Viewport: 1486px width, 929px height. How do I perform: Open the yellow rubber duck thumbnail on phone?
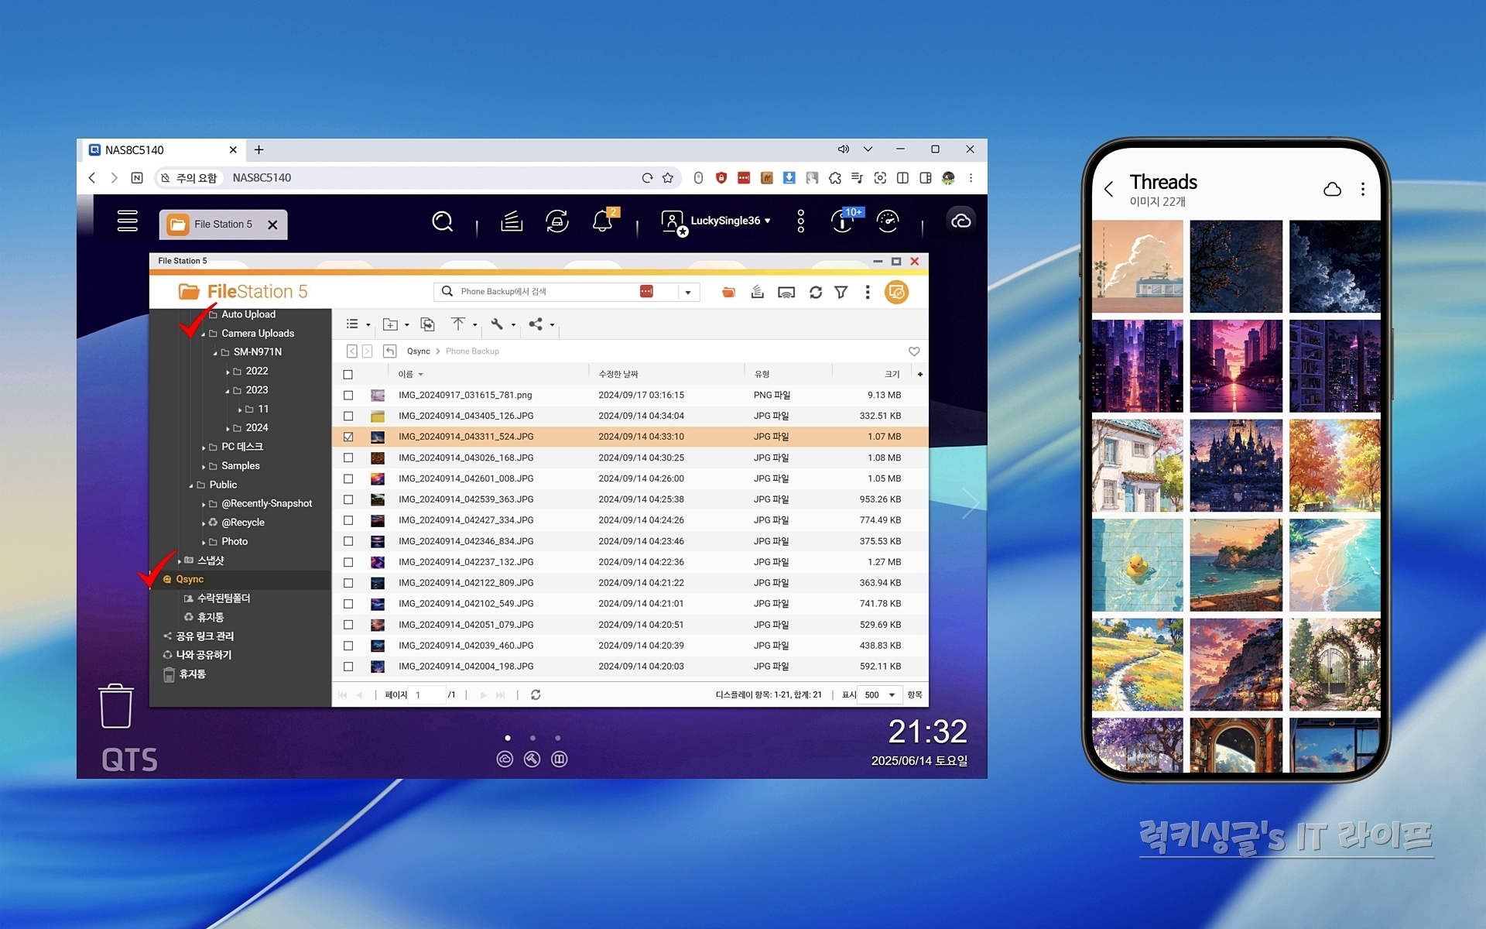point(1137,565)
